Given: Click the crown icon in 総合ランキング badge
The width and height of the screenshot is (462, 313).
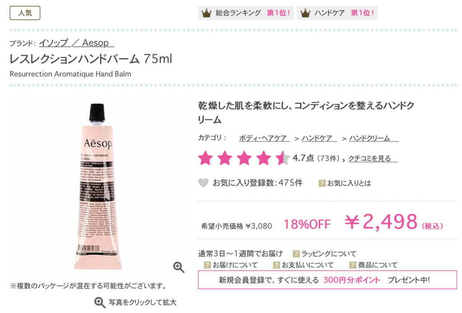Looking at the screenshot, I should (206, 13).
